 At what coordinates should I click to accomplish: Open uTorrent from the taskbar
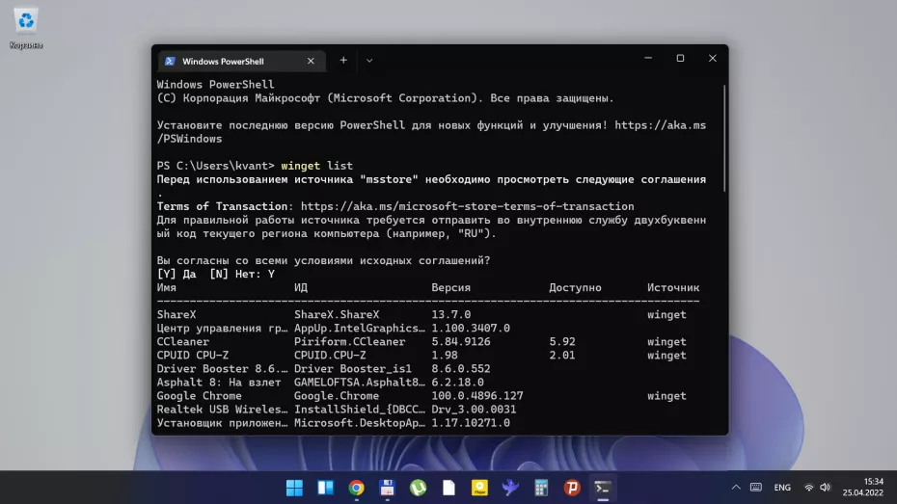(418, 488)
